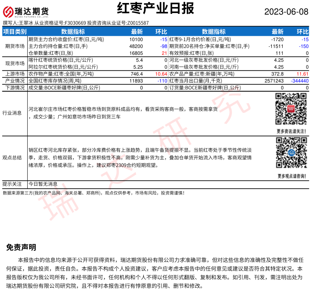Image resolution: width=311 pixels, height=290 pixels.
Task: Click the author line 撰写人:王翠冰
Action: [18, 23]
